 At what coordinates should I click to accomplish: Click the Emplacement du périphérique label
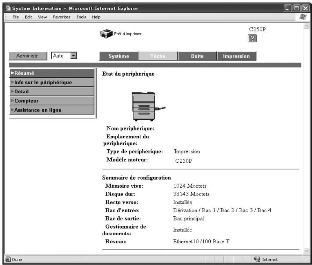(126, 140)
